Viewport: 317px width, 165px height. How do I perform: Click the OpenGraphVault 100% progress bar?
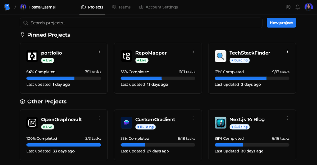pos(64,145)
